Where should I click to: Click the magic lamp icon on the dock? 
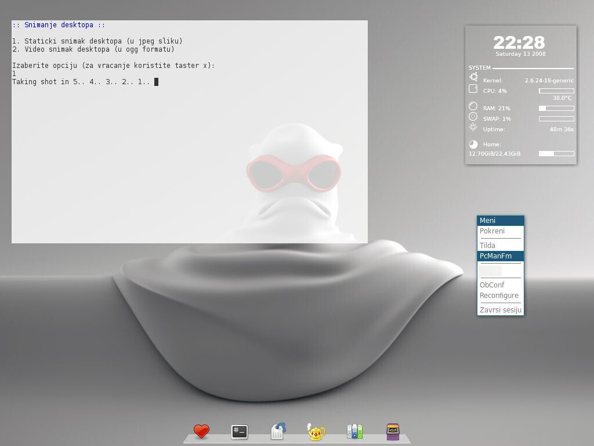tap(316, 431)
